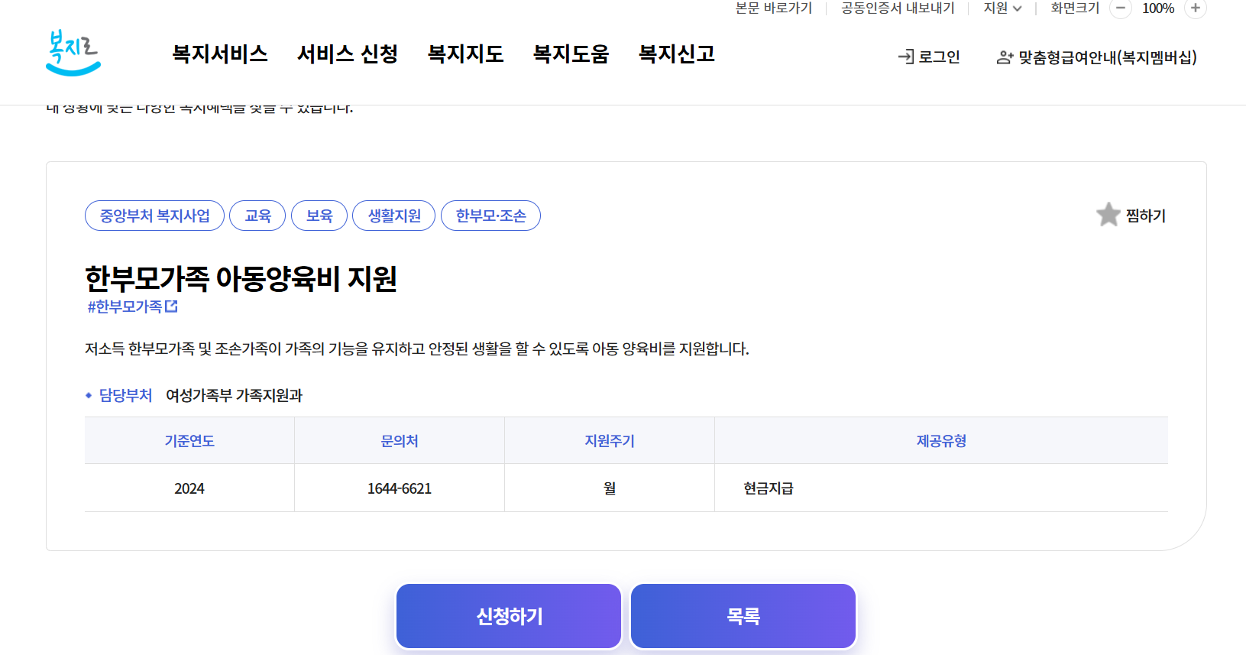Open the 복지신고 menu
Image resolution: width=1246 pixels, height=655 pixels.
point(677,54)
